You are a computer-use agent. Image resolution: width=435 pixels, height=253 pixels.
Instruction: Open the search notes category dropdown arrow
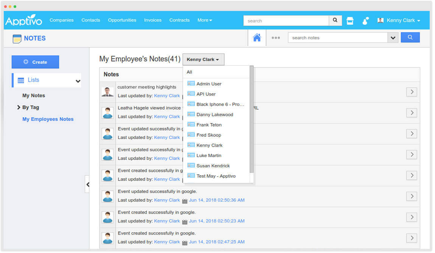[x=393, y=38]
